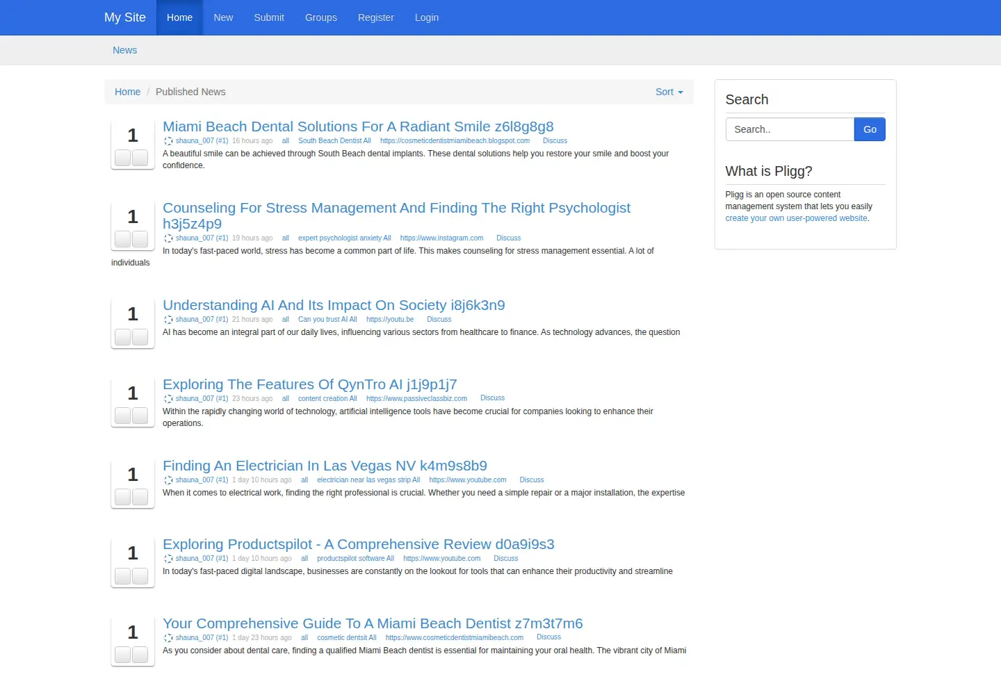Click Discuss under the Miami Beach Dentist guide

[548, 637]
